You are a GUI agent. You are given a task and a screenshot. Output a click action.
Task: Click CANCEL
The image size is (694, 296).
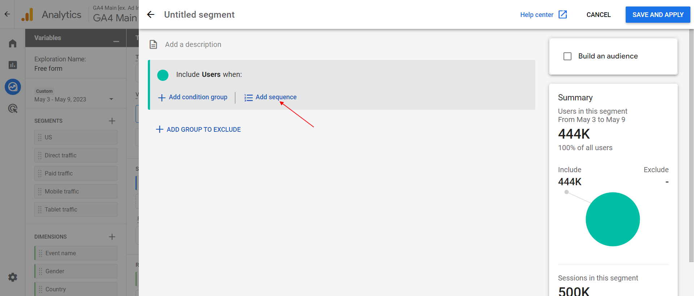599,15
